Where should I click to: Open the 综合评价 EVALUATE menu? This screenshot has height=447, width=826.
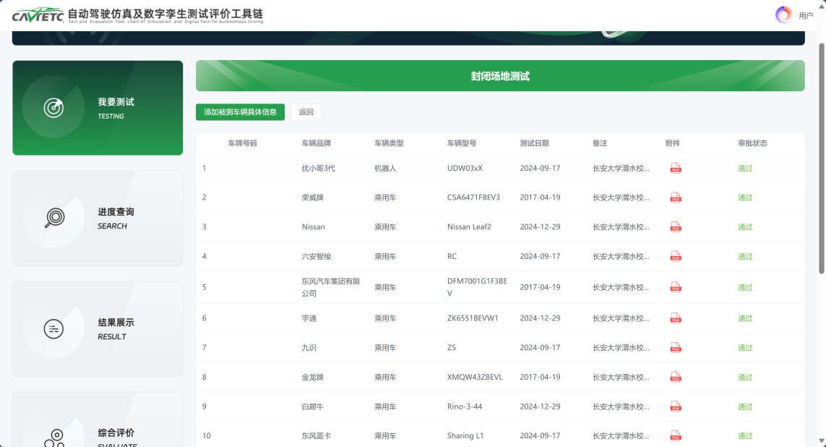(98, 420)
